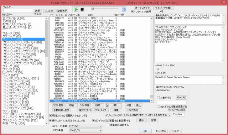228x135 pixels.
Task: Select ジャズ [917] category
Action: tap(10, 75)
